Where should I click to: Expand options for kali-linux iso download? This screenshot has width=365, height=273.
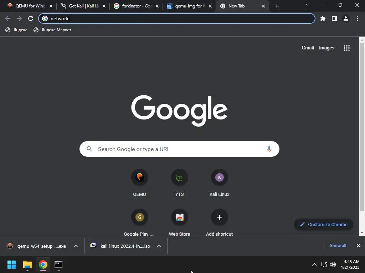coord(159,246)
